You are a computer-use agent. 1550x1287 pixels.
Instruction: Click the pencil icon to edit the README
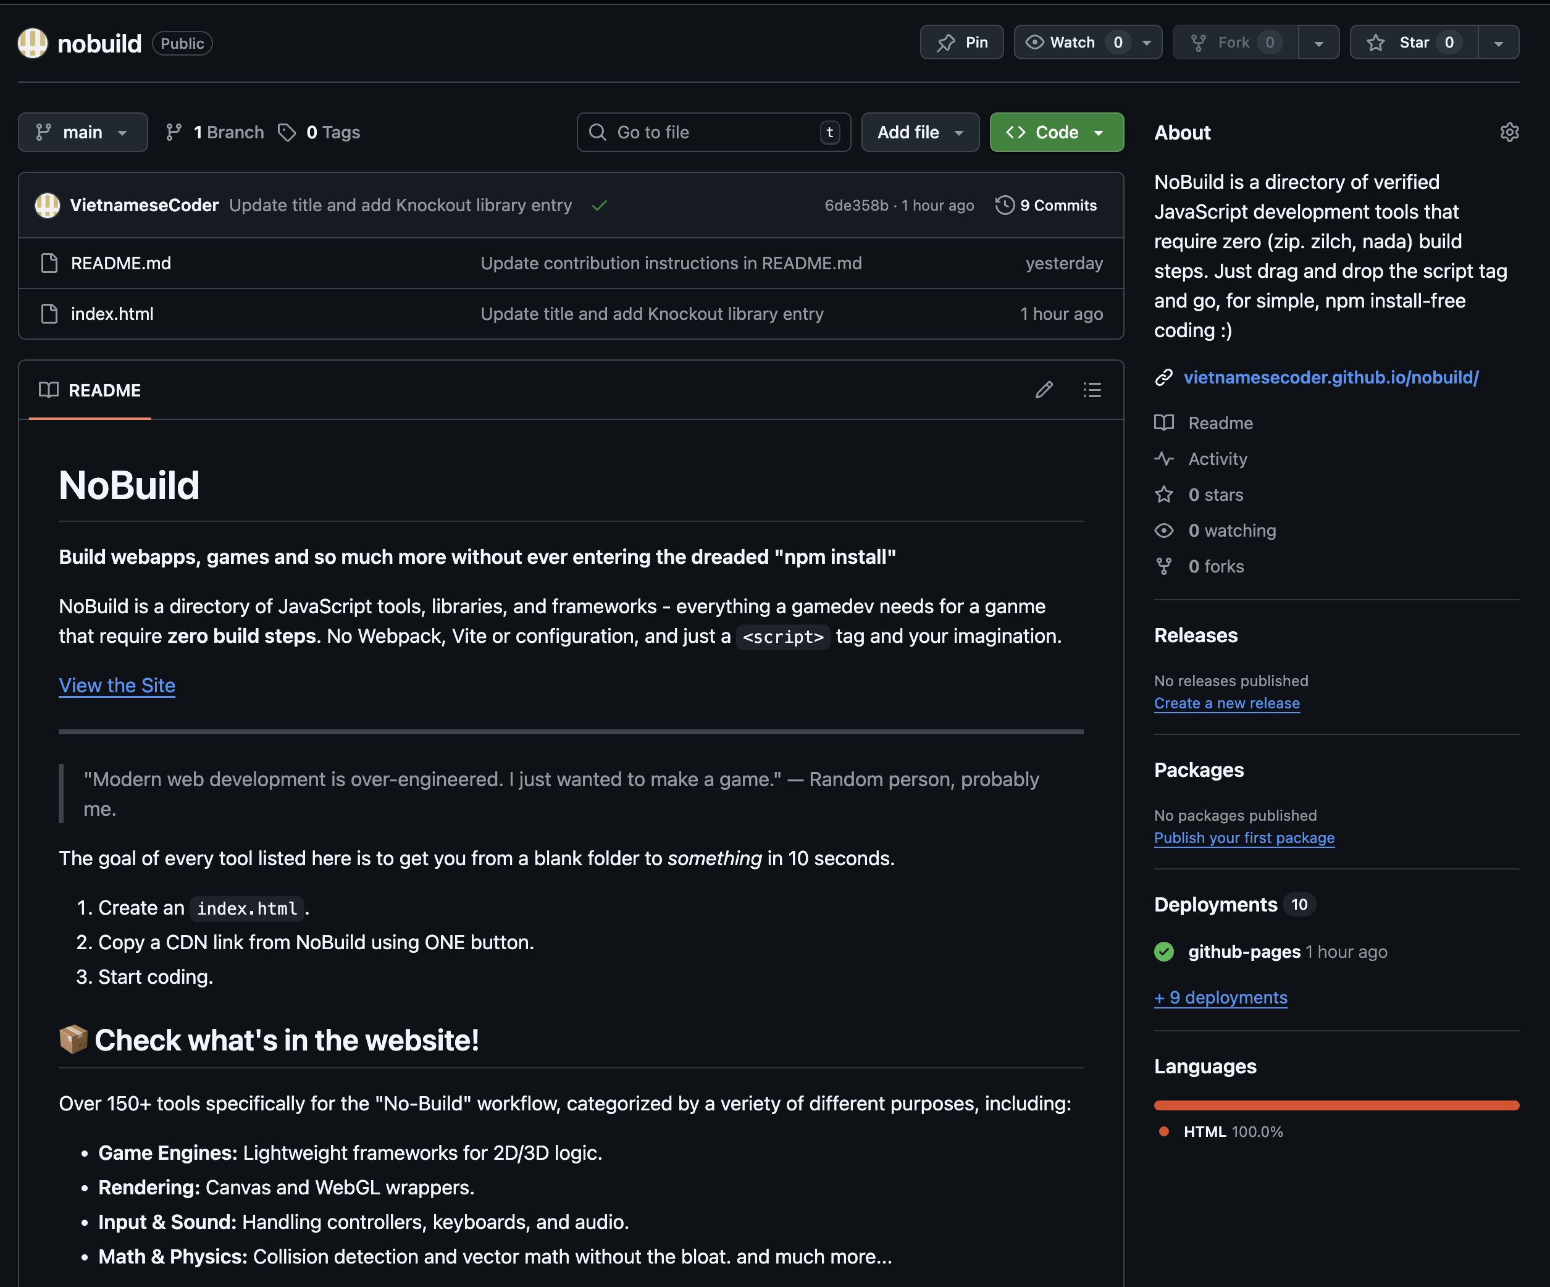pyautogui.click(x=1044, y=390)
